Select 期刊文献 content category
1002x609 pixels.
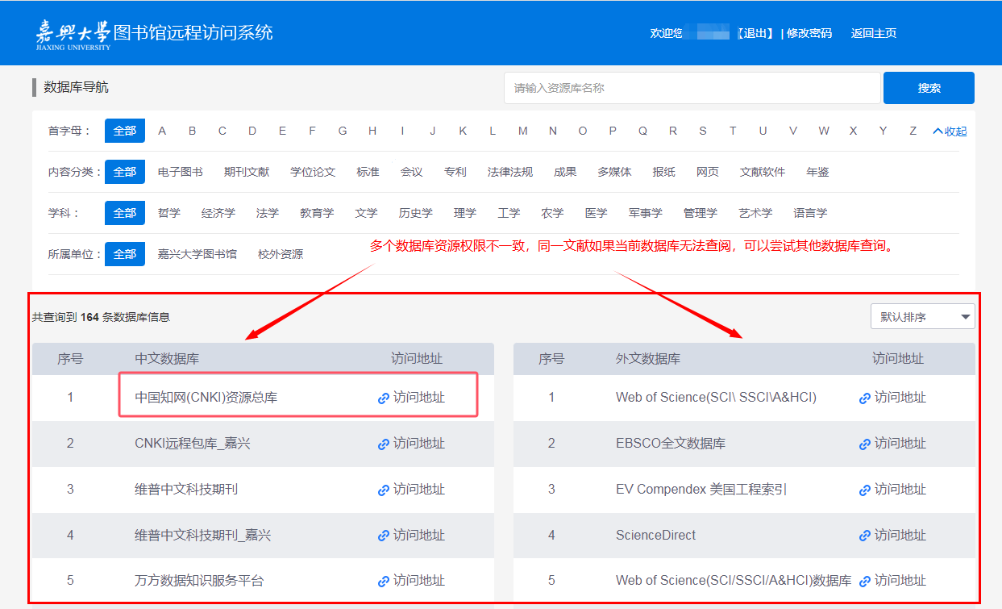pyautogui.click(x=247, y=172)
